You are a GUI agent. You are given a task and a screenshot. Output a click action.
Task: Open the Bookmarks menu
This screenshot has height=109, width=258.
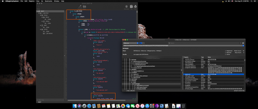coord(49,1)
